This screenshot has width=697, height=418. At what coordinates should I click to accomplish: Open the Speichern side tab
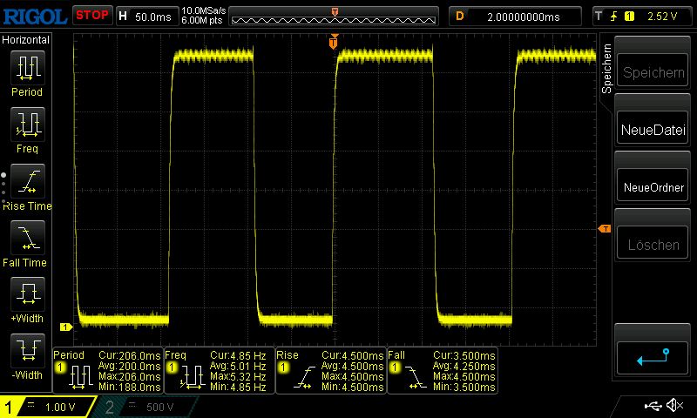click(607, 68)
